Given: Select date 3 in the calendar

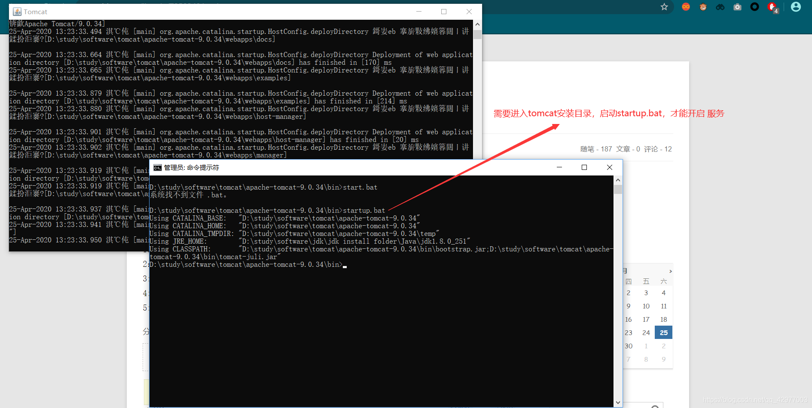Looking at the screenshot, I should click(646, 293).
